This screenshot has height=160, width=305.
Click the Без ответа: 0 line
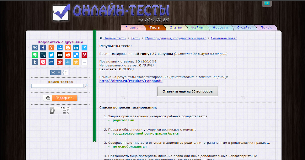pyautogui.click(x=116, y=69)
